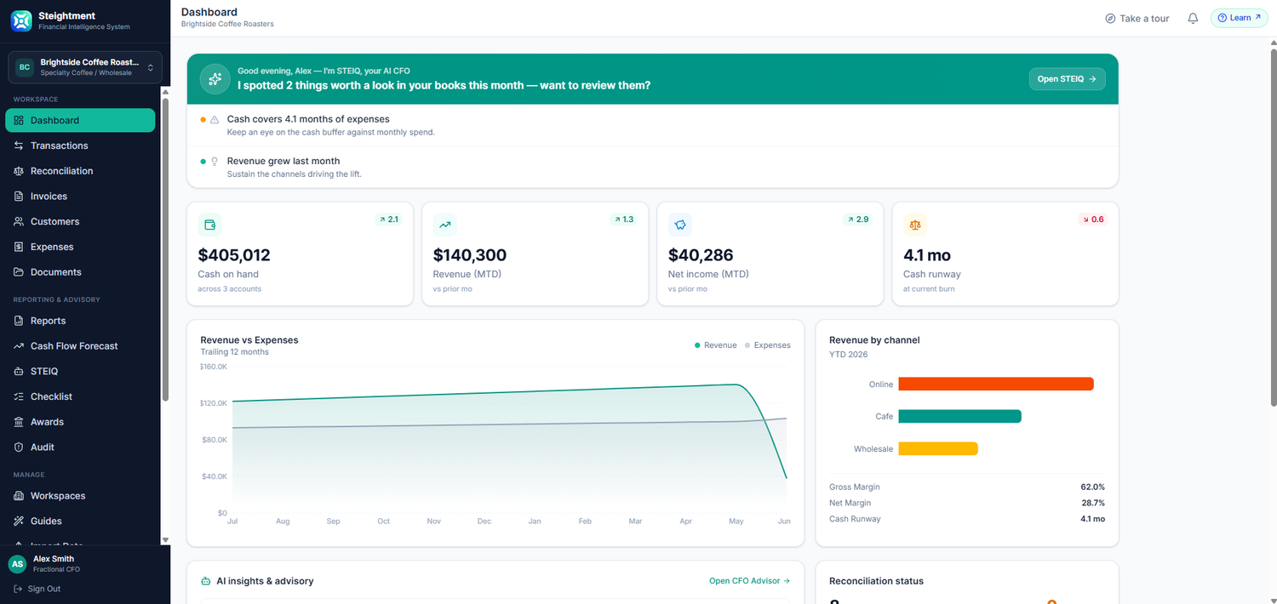Open the Revenue grew last month insight
The image size is (1277, 604).
coord(652,167)
